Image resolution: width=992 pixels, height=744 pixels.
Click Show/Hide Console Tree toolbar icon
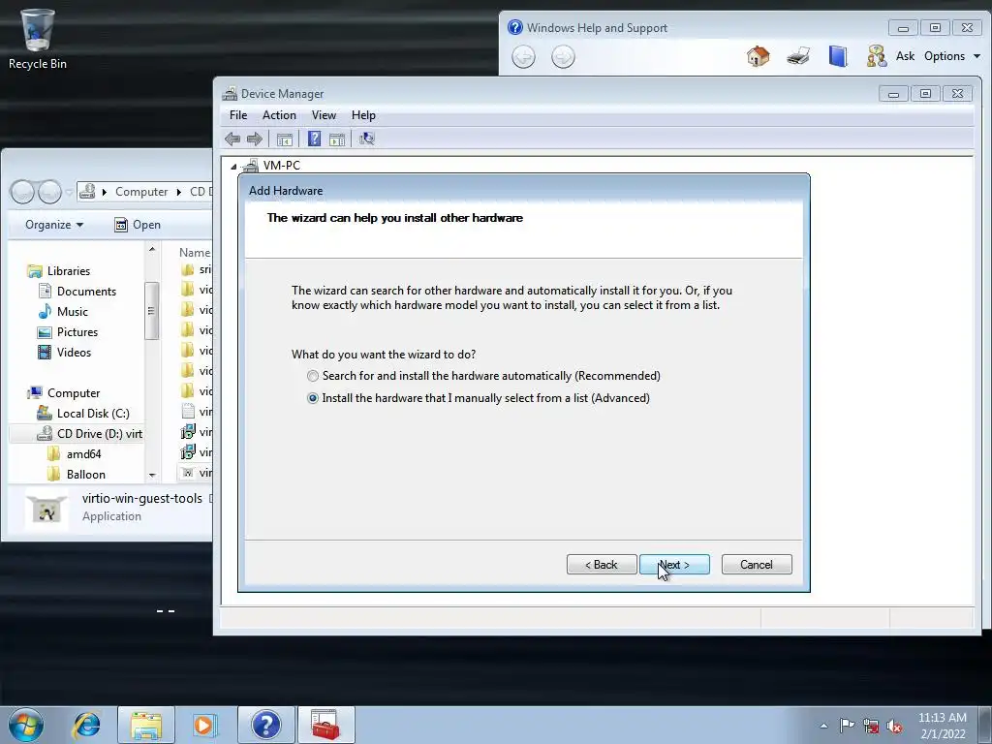(x=285, y=139)
